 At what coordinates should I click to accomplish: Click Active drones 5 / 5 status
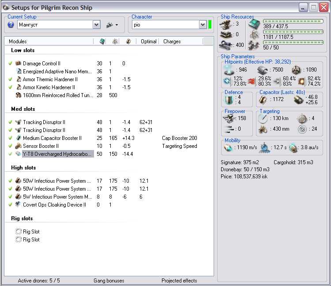coord(39,281)
